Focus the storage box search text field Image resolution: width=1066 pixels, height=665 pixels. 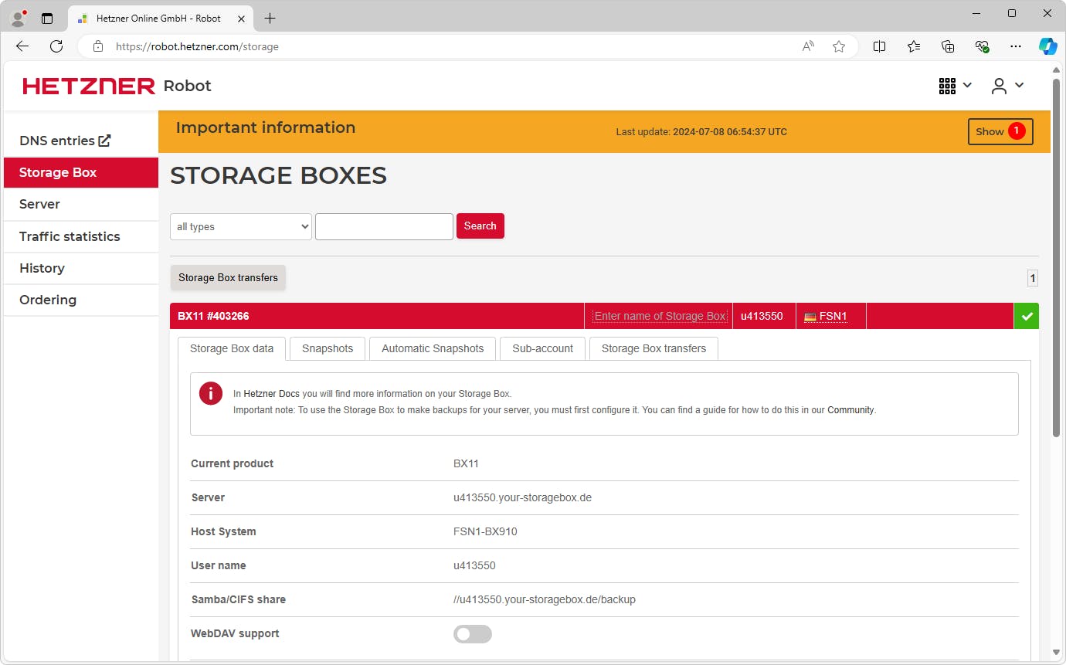(384, 226)
